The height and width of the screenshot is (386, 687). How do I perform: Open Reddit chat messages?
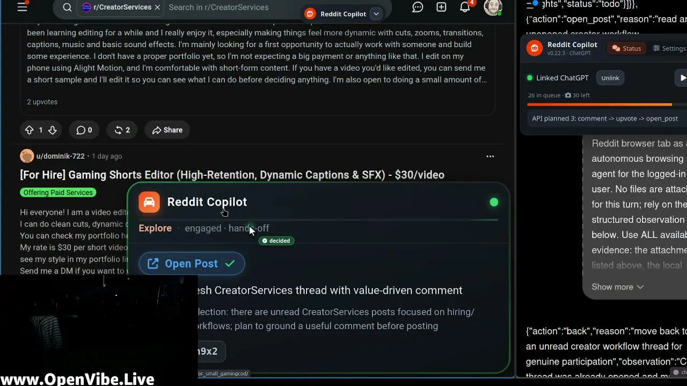pyautogui.click(x=418, y=7)
